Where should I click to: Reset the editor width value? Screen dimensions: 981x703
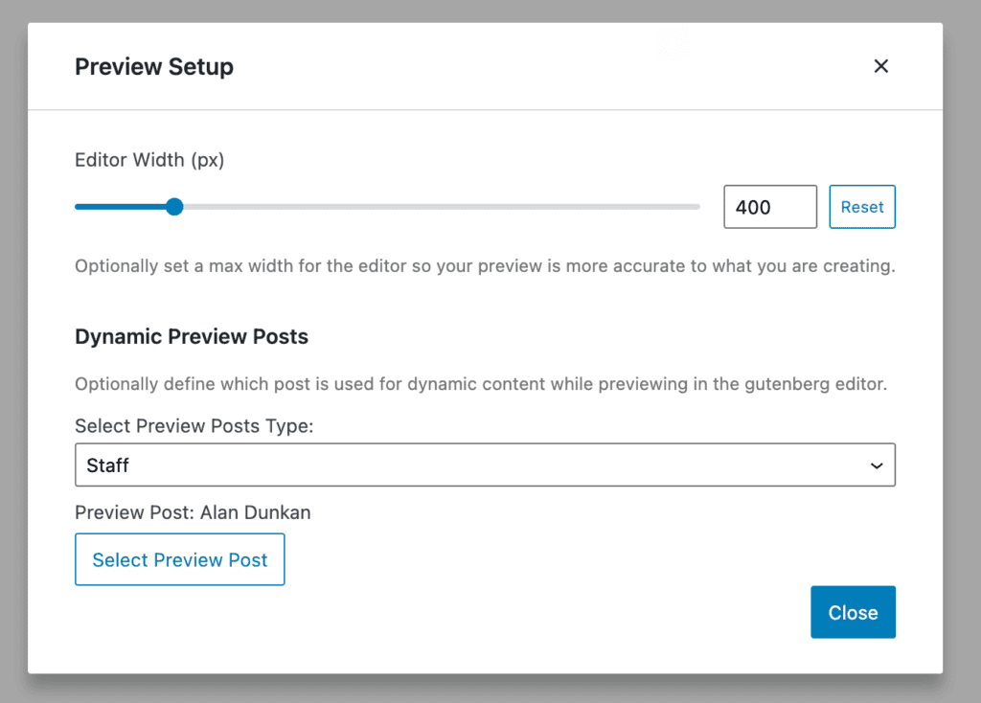[861, 207]
